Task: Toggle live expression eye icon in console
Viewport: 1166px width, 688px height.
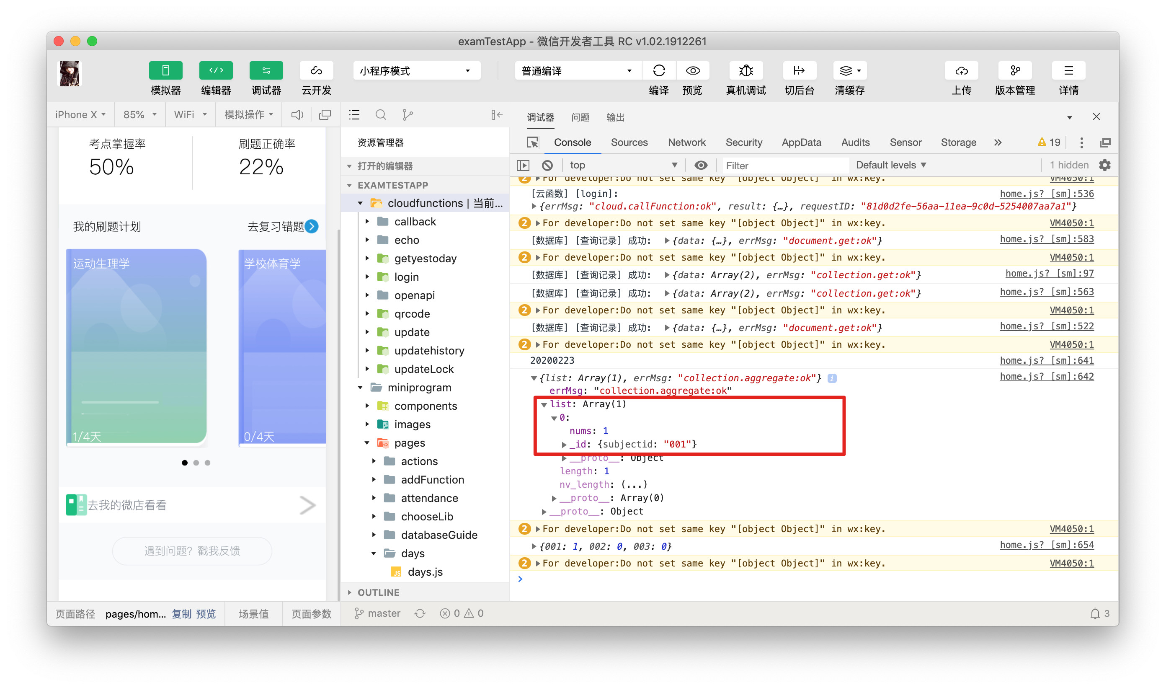Action: pyautogui.click(x=701, y=165)
